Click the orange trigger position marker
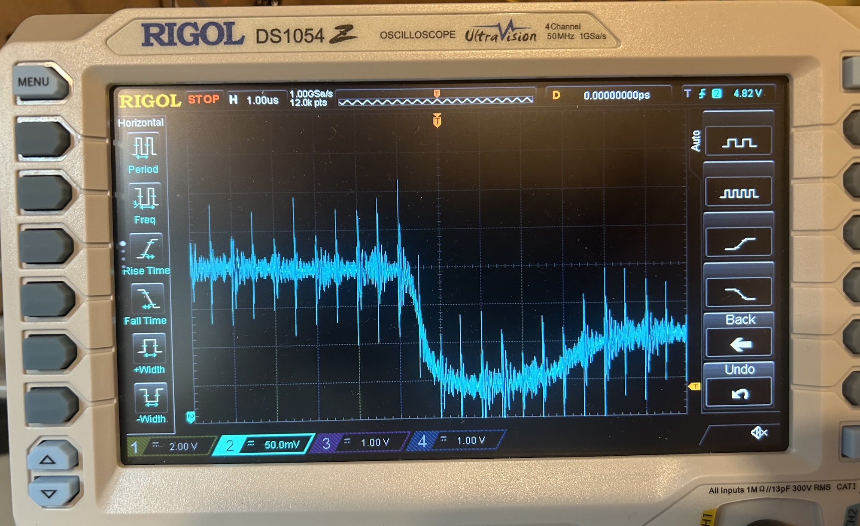This screenshot has height=526, width=860. pos(437,120)
